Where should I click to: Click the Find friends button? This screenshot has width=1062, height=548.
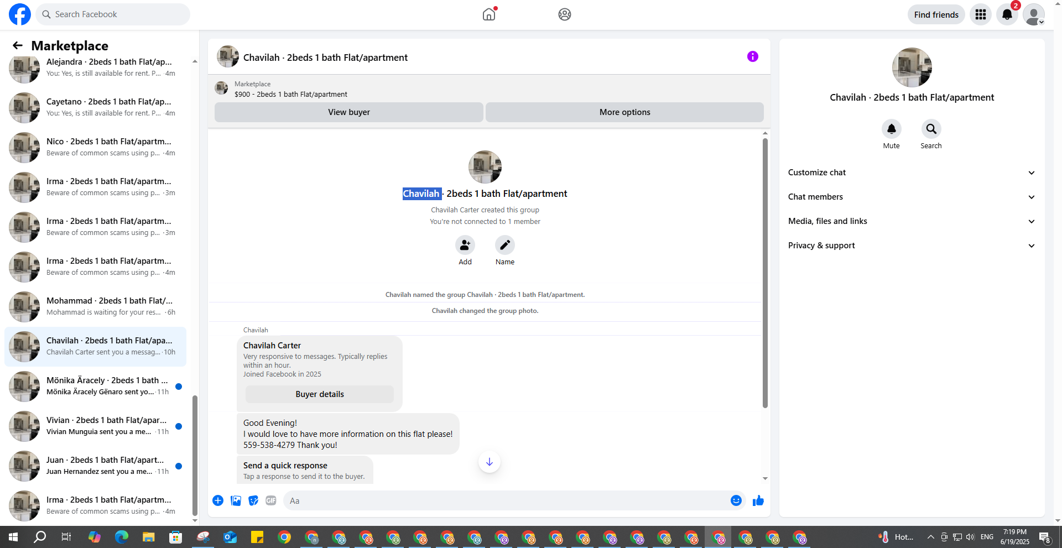(x=936, y=14)
